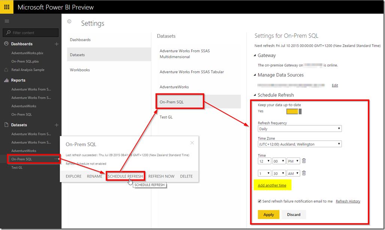The width and height of the screenshot is (385, 230).
Task: Collapse the Gateway section
Action: coord(255,55)
